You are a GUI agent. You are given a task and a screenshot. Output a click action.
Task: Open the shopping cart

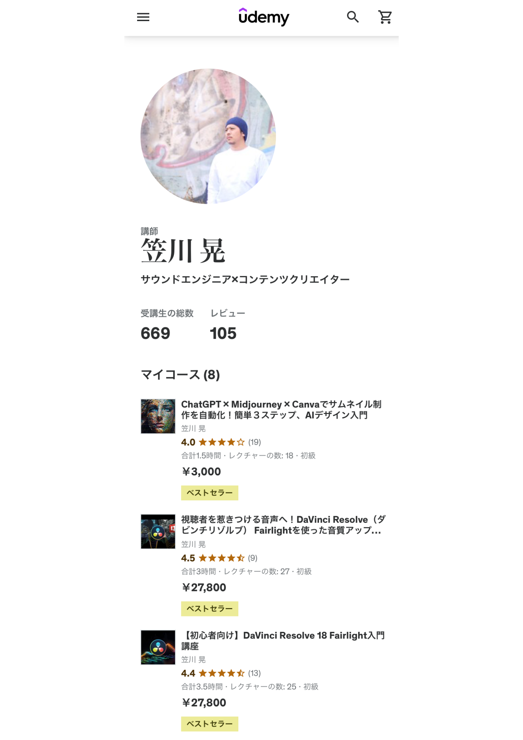click(385, 17)
